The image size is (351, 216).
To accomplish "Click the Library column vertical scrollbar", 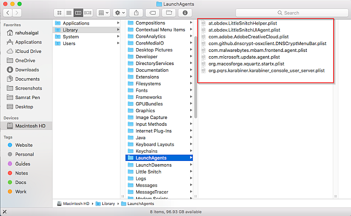I will (195, 77).
